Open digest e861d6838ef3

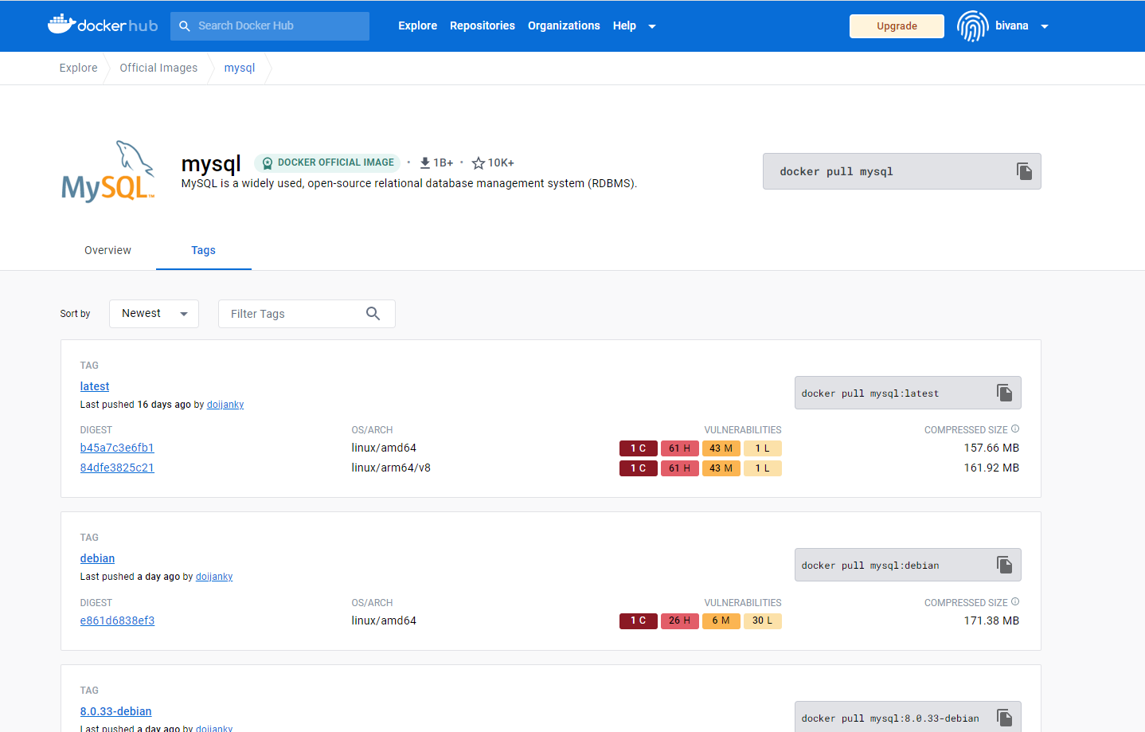pyautogui.click(x=117, y=620)
